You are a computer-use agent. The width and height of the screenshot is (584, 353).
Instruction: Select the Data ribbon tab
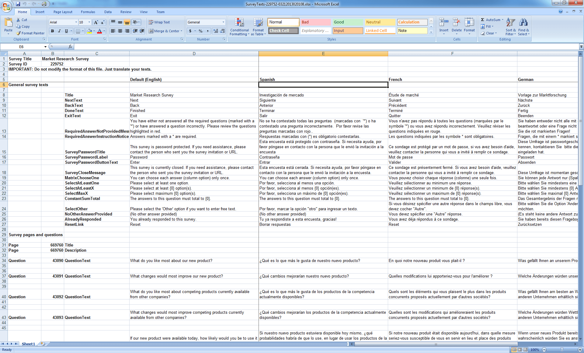[x=108, y=12]
